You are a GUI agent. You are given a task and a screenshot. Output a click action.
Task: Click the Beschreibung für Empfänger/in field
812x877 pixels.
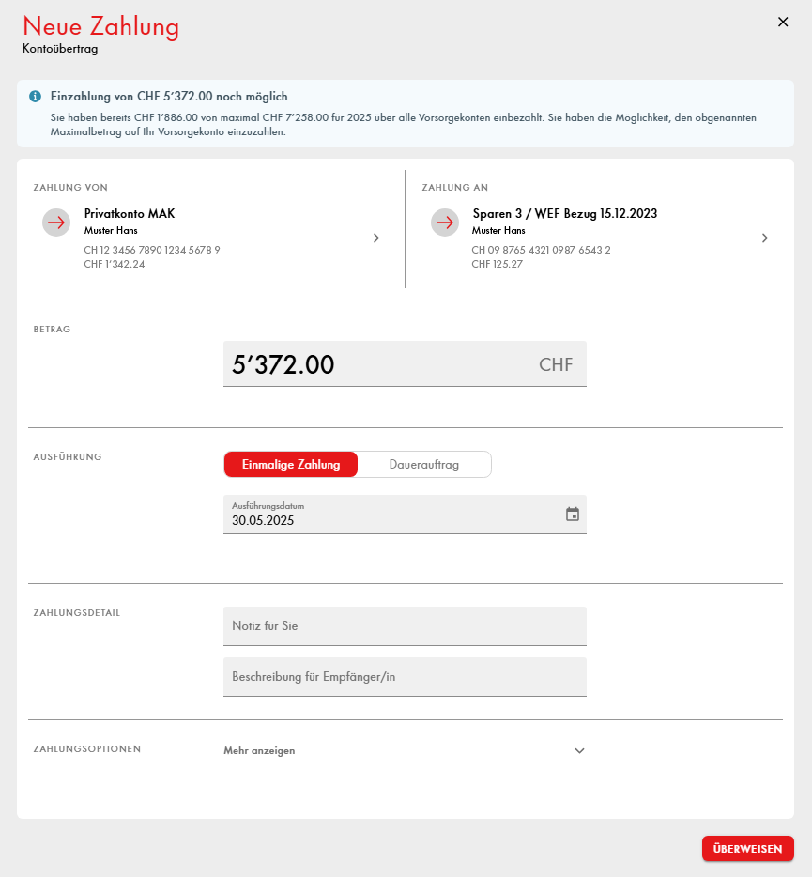[x=405, y=677]
